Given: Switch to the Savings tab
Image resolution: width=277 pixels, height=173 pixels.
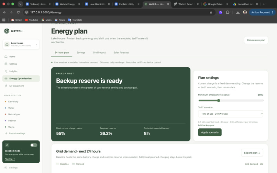Looking at the screenshot, I should point(81,53).
